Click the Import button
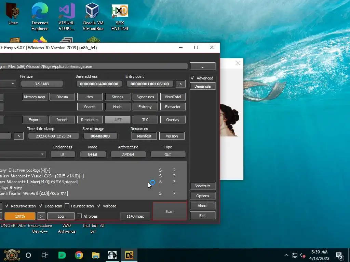350x262 pixels. pos(62,120)
